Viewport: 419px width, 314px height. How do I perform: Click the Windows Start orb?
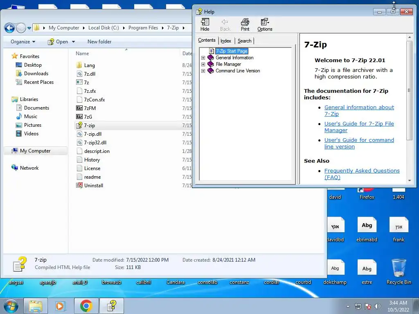(x=11, y=306)
